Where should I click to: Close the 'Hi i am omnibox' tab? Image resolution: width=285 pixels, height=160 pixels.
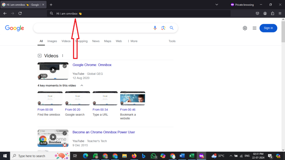tap(43, 5)
